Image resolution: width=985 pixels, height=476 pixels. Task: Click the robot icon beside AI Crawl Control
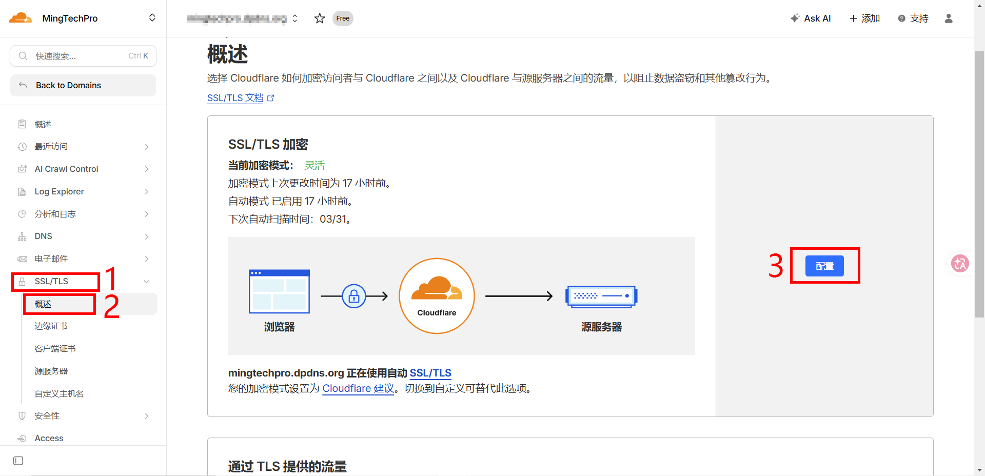pos(22,169)
